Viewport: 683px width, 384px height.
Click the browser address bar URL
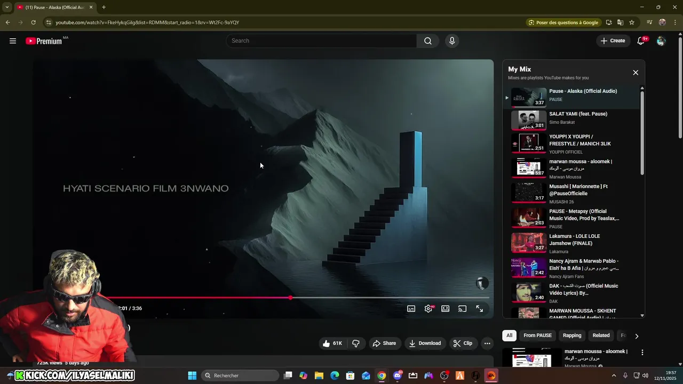(147, 22)
